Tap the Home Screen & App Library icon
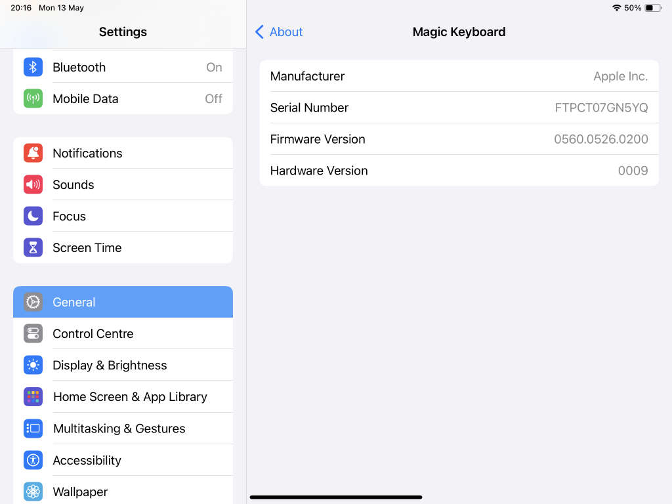 (x=33, y=396)
